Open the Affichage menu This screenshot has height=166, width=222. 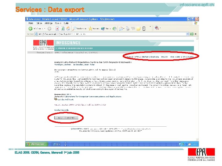(49, 23)
